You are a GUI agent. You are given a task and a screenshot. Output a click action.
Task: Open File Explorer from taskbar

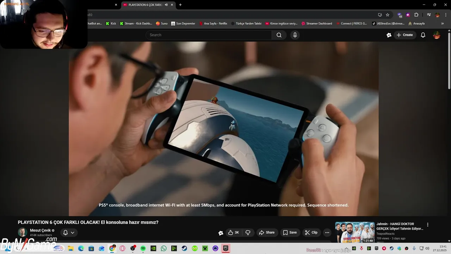pyautogui.click(x=70, y=248)
